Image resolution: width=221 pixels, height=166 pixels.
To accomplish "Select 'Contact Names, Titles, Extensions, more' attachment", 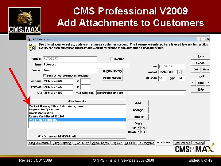I will [x=77, y=106].
